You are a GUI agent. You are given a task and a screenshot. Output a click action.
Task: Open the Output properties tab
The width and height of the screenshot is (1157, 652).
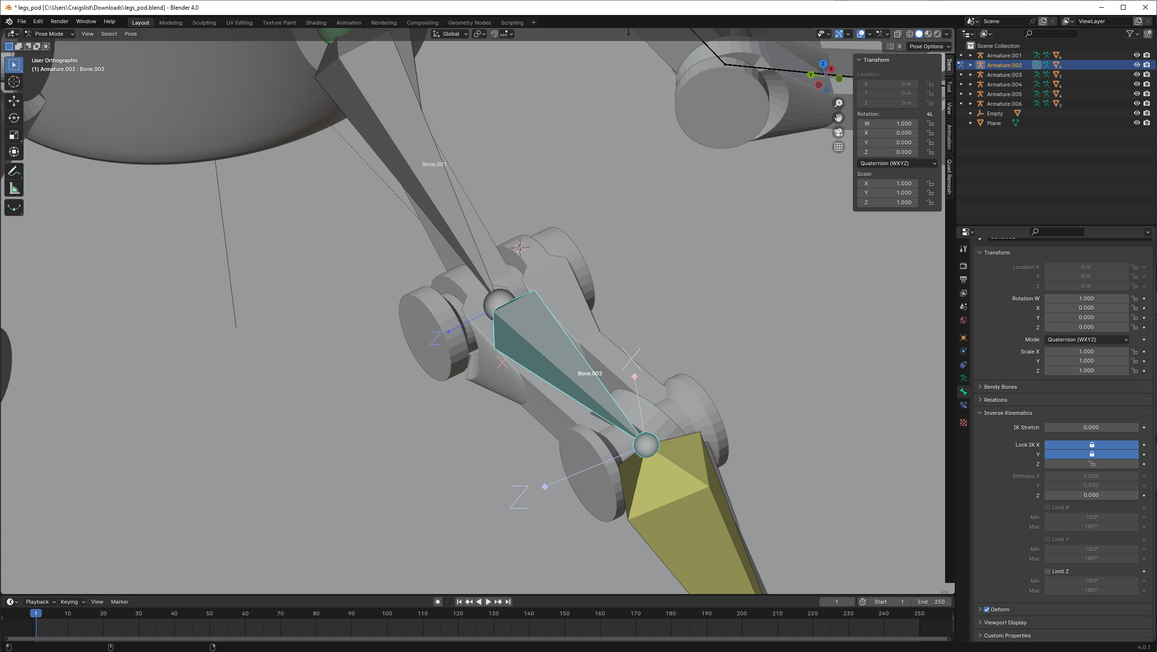963,280
